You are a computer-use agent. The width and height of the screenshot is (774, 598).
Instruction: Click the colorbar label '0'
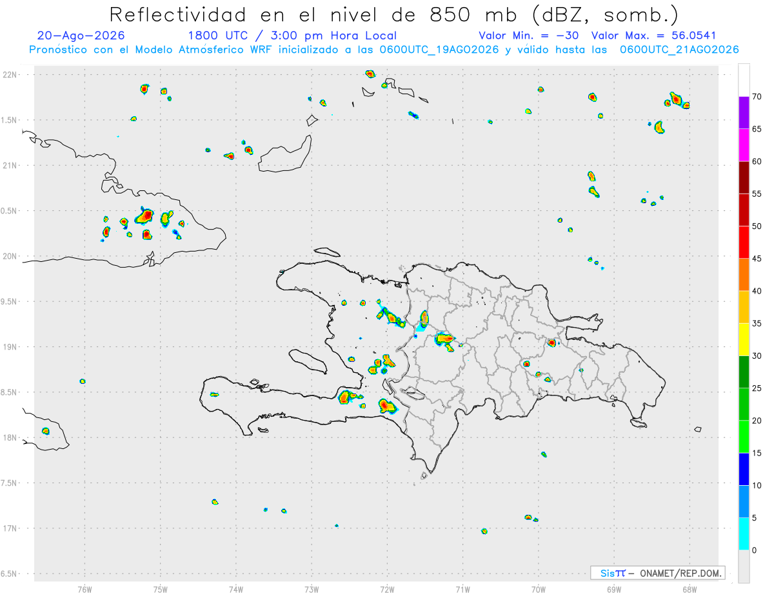point(754,550)
